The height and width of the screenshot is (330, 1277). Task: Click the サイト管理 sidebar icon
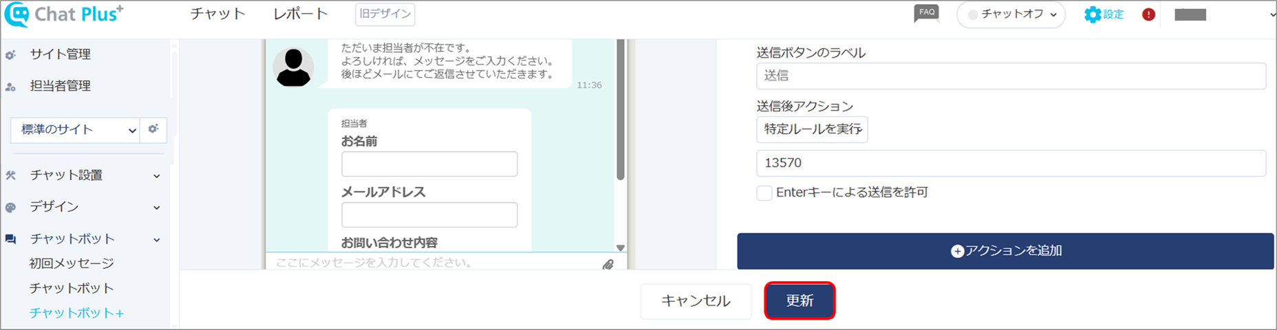click(10, 55)
